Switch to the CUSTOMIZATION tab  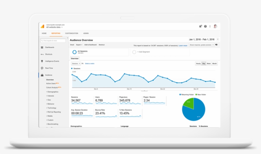click(72, 33)
